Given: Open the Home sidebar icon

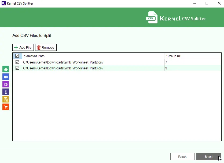Looking at the screenshot, I should (6, 69).
